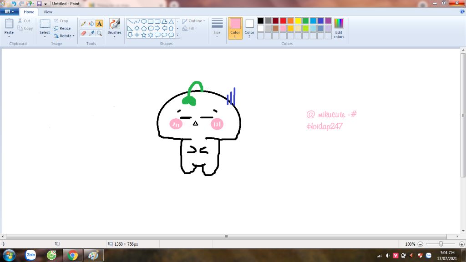Open the blue Paint file menu button
466x262 pixels.
(x=10, y=11)
